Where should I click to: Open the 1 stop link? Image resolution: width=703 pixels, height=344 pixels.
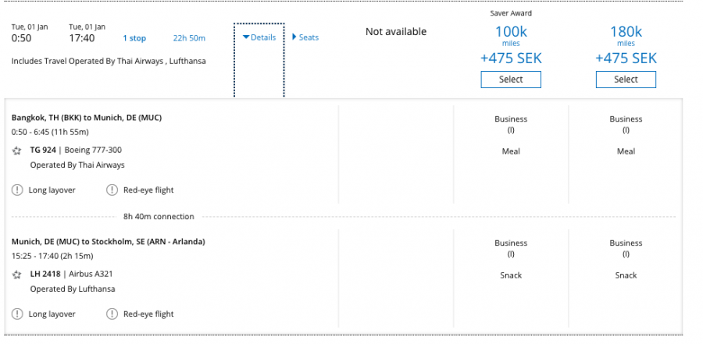point(134,38)
